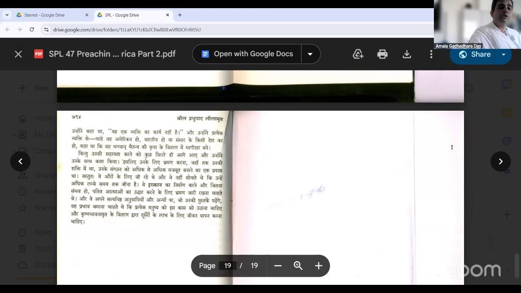Click the address bar URL

[x=127, y=30]
